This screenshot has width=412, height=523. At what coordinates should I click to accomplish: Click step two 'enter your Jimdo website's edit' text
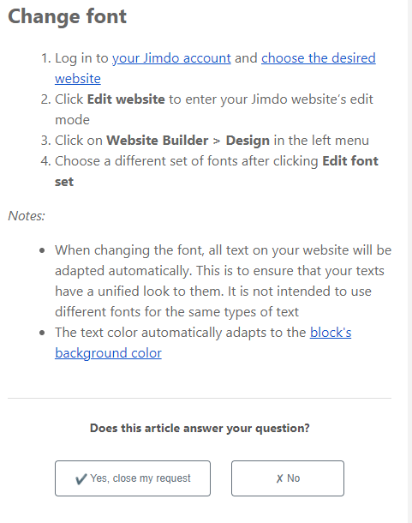(x=279, y=99)
